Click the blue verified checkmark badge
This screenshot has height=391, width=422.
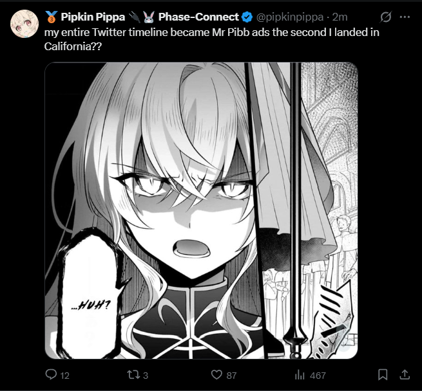[x=247, y=17]
